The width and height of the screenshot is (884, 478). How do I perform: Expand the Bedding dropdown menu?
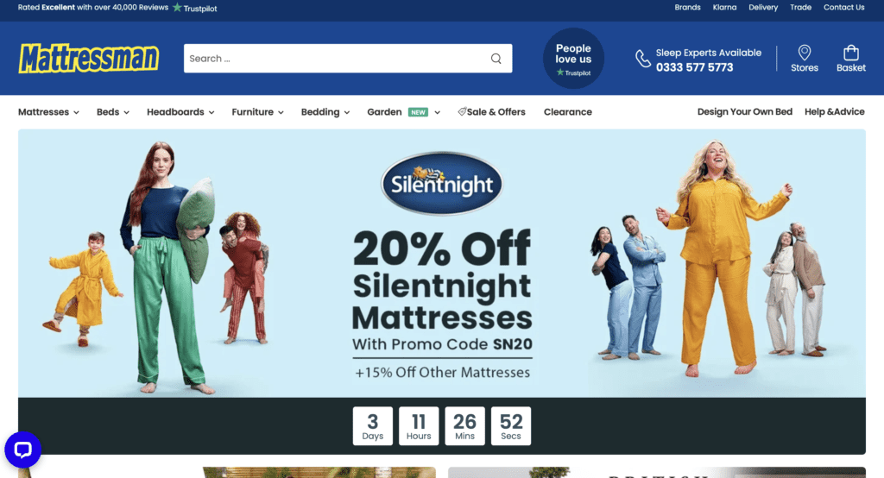325,112
